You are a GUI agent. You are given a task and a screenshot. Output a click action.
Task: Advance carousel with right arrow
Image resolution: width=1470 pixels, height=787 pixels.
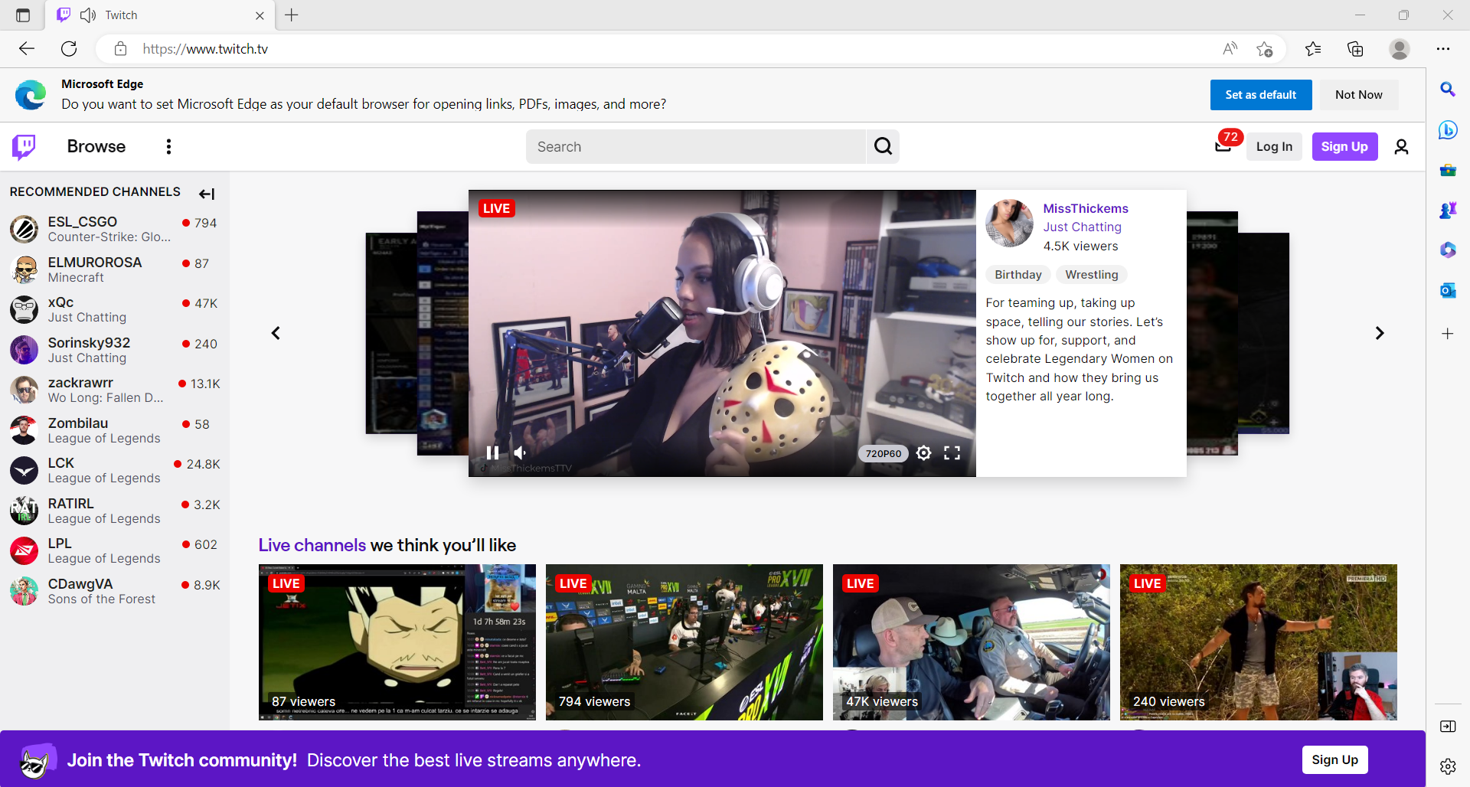1380,332
